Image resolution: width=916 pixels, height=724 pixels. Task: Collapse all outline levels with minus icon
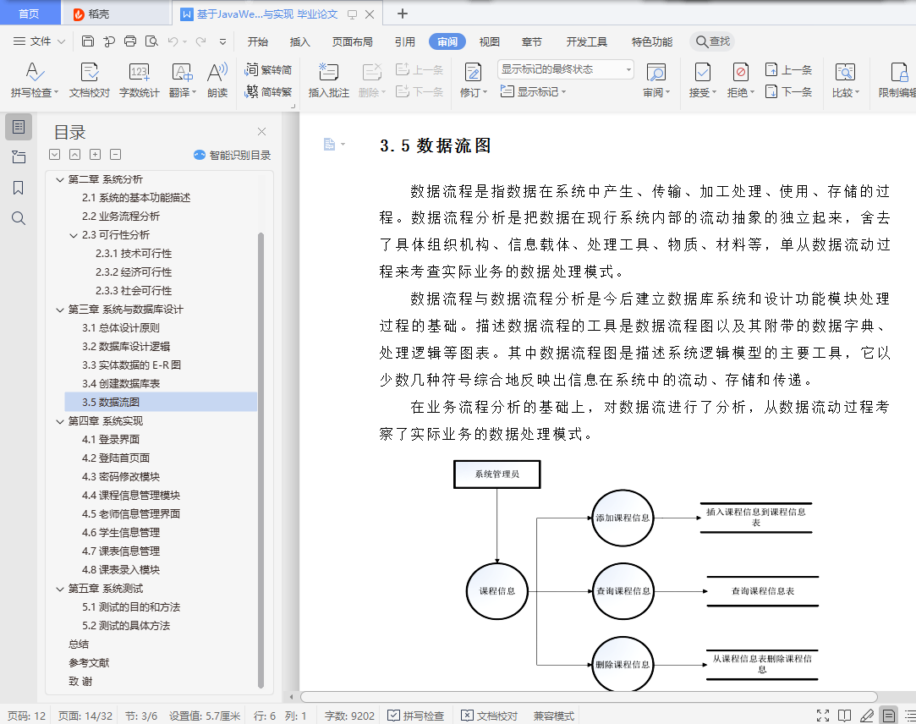pyautogui.click(x=116, y=154)
